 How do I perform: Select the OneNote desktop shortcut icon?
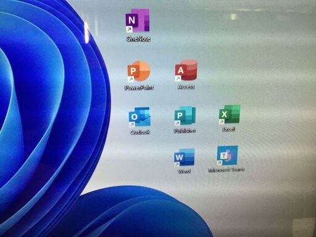138,20
